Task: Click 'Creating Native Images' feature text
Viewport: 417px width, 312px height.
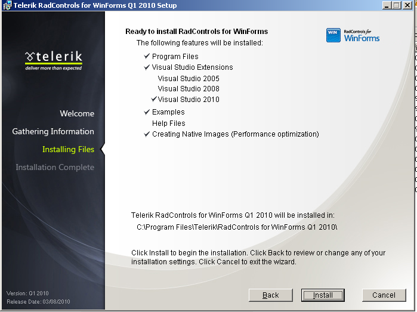Action: (x=236, y=134)
